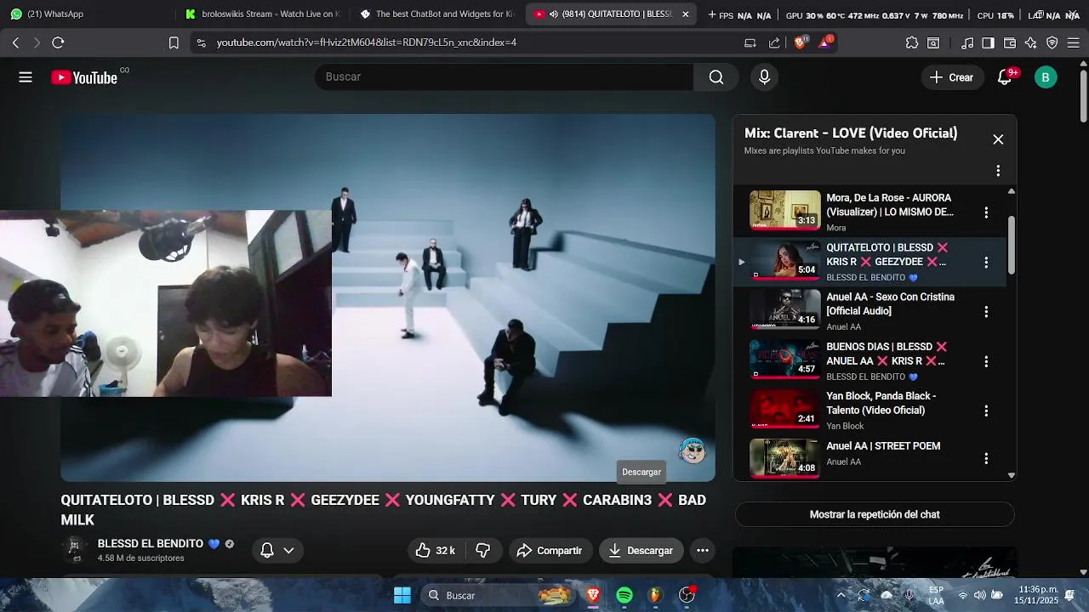This screenshot has width=1089, height=612.
Task: Open the Brave Wallet icon
Action: (x=1010, y=42)
